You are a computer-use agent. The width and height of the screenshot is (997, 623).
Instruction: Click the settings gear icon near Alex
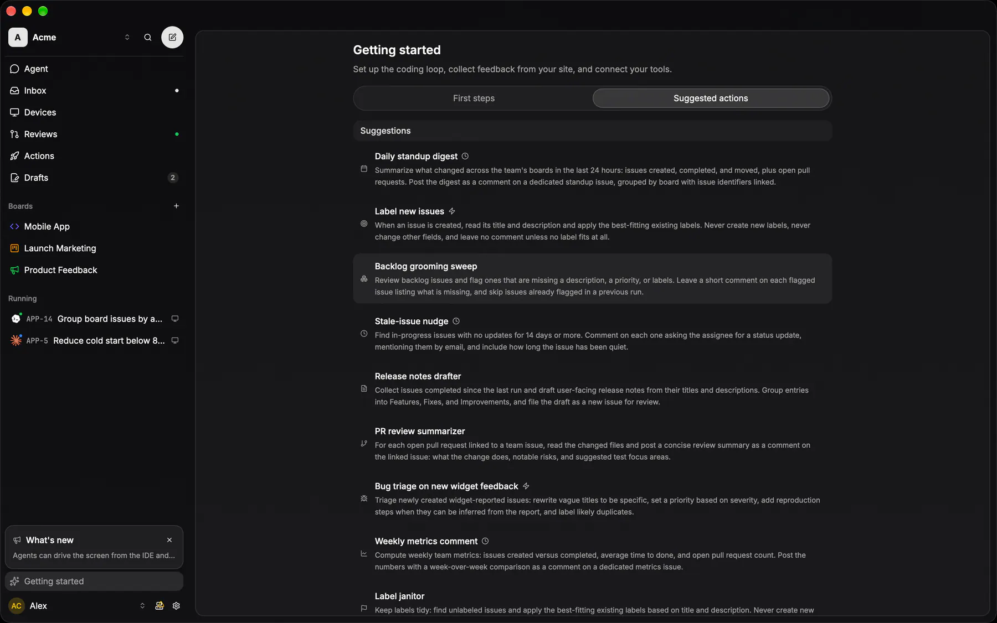pyautogui.click(x=176, y=606)
